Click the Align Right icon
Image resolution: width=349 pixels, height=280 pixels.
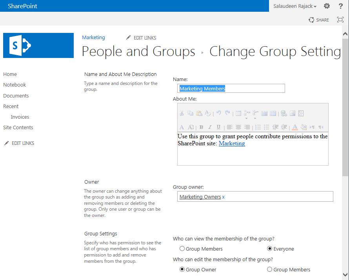pyautogui.click(x=247, y=127)
